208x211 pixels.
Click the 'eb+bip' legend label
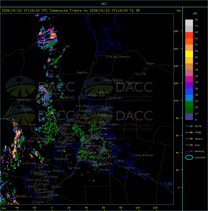[199, 151]
